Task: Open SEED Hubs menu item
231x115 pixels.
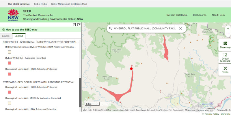Action: point(40,4)
